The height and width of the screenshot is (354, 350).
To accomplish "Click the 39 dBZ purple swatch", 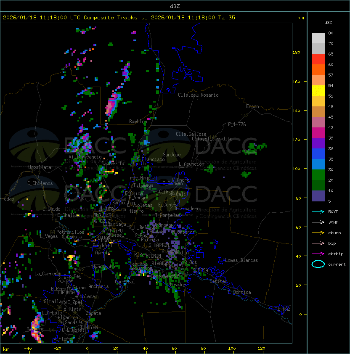I will (x=318, y=143).
